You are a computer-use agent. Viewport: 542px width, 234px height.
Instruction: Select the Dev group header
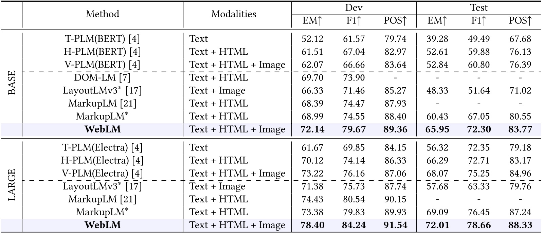point(354,7)
